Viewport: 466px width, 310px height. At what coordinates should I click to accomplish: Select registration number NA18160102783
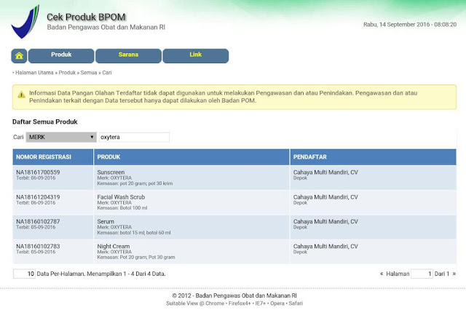coord(38,246)
